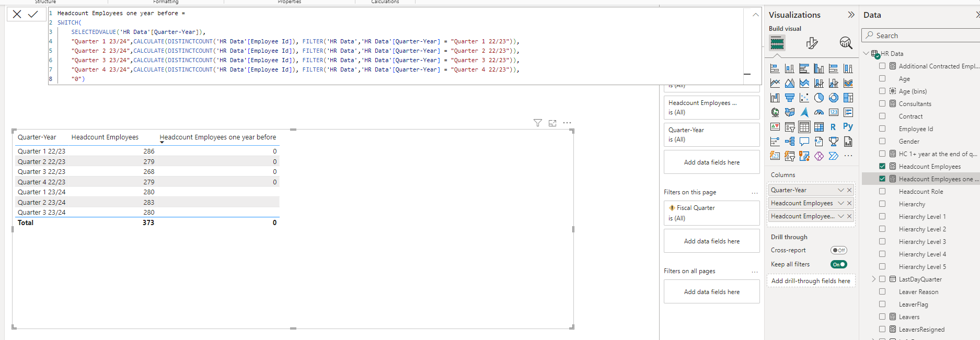Image resolution: width=980 pixels, height=340 pixels.
Task: Choose the KPI visual
Action: [x=775, y=127]
